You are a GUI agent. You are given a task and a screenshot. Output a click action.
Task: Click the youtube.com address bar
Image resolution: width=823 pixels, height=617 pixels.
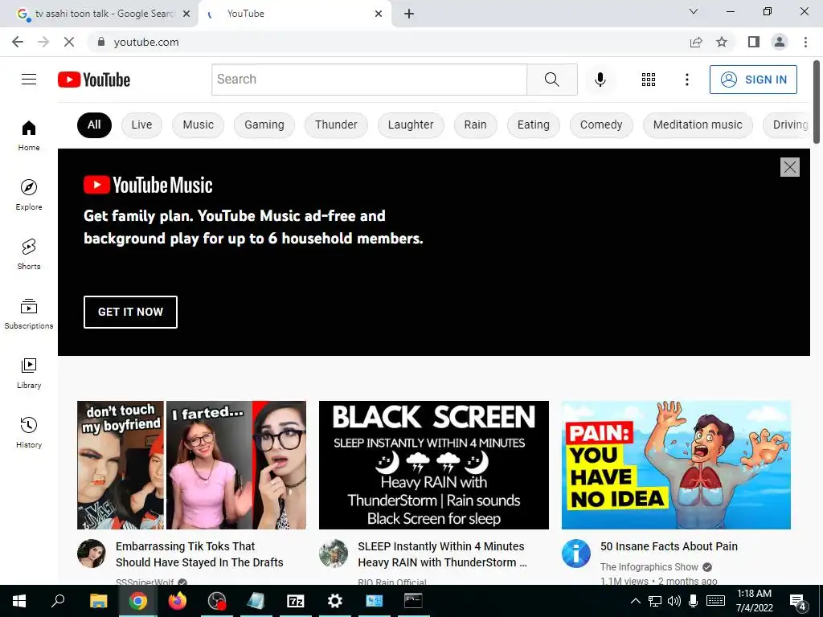click(x=388, y=42)
